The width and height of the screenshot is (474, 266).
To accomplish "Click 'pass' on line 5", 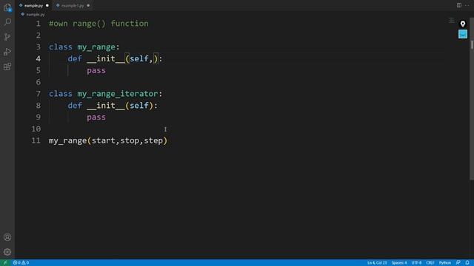I will pyautogui.click(x=96, y=70).
